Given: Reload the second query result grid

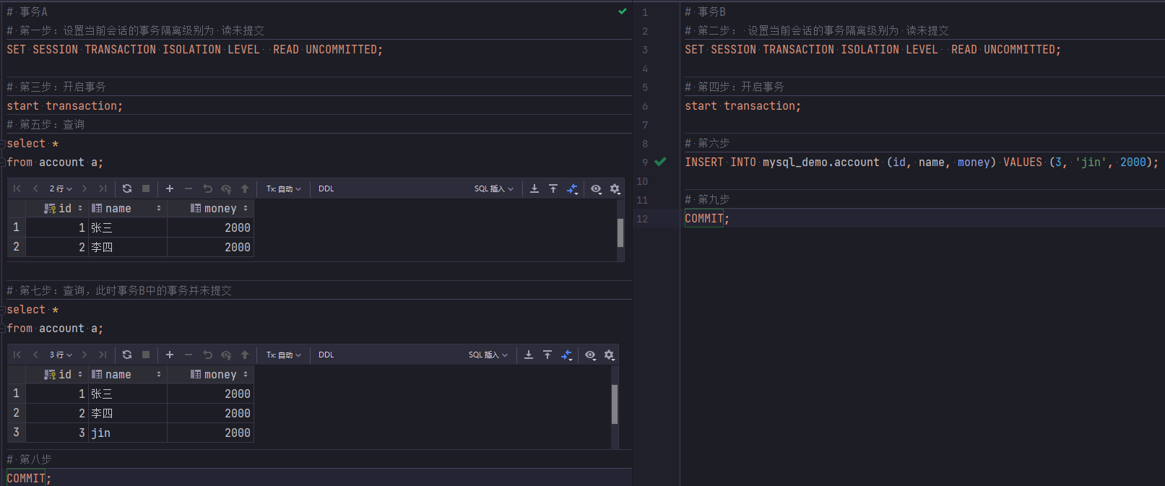Looking at the screenshot, I should (127, 355).
